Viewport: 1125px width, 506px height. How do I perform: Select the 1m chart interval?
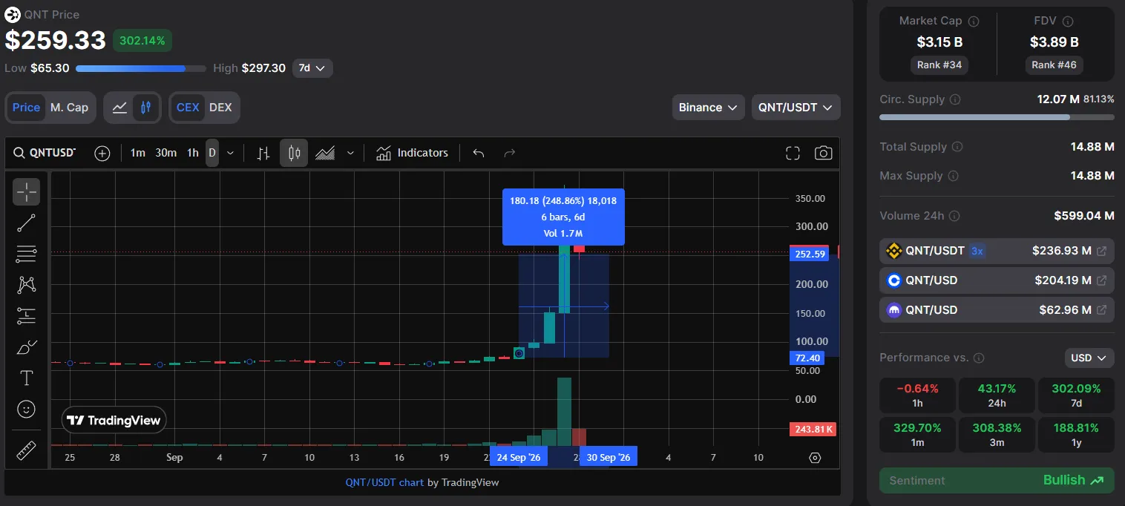[x=138, y=153]
